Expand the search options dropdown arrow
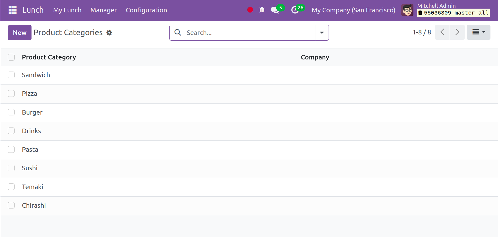Screen dimensions: 498x237 coord(322,33)
